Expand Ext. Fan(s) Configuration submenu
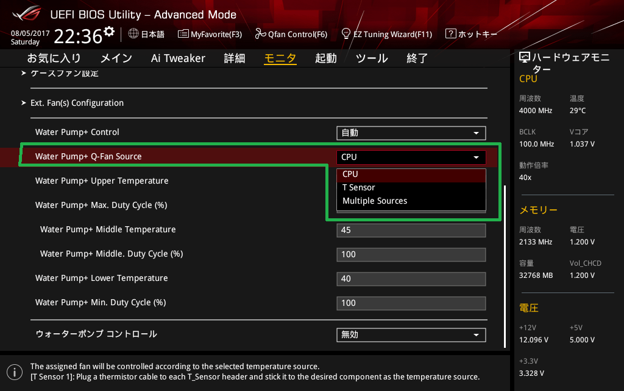 pos(77,103)
